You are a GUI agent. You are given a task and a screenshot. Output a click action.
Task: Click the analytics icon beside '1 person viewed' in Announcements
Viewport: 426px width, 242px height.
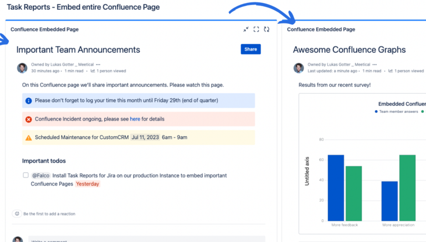[93, 71]
